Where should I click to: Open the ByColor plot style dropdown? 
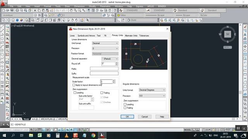(210, 15)
